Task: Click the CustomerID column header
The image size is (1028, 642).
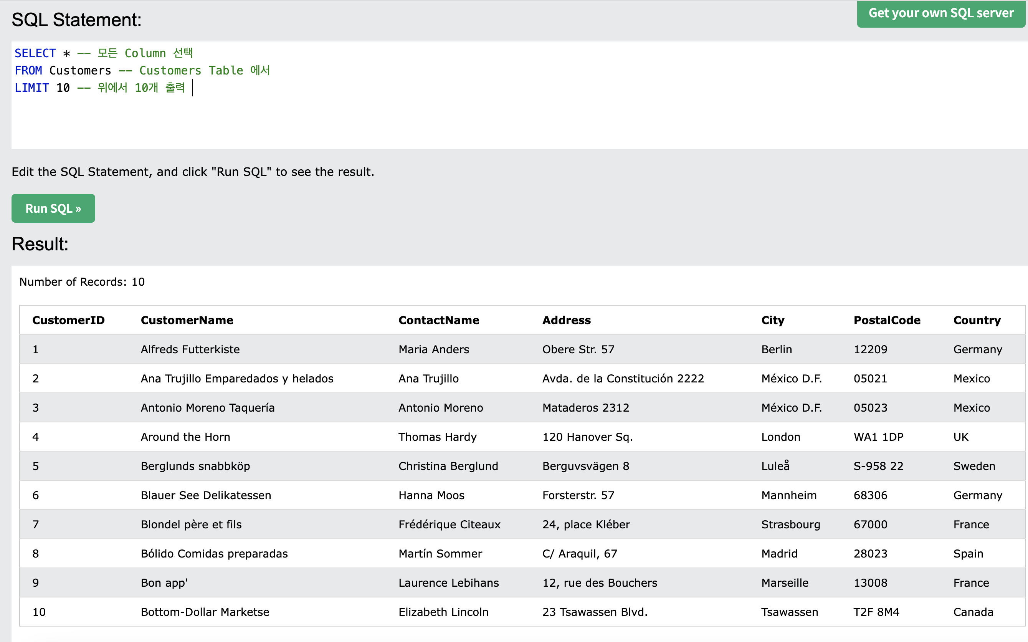Action: click(x=68, y=320)
